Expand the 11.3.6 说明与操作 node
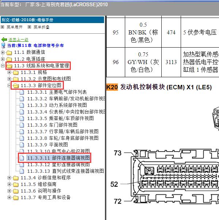Viewport: 219px width, 220px height. coord(9,191)
